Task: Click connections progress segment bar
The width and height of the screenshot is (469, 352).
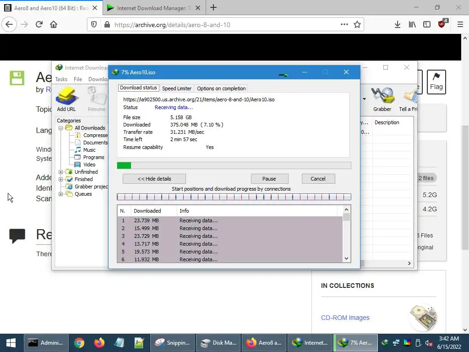Action: pos(234,197)
